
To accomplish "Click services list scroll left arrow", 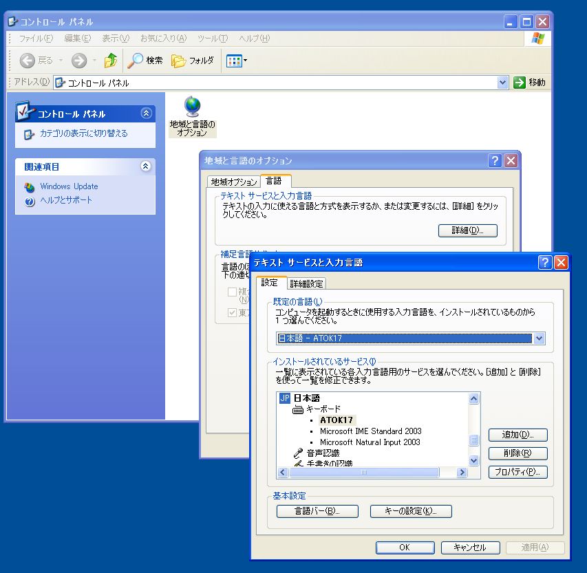I will 283,473.
